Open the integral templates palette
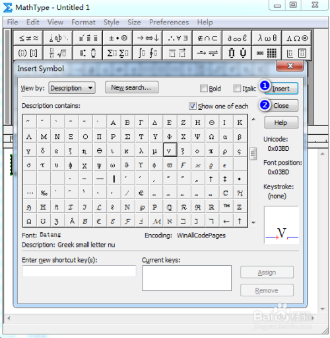The width and height of the screenshot is (330, 338). (148, 53)
